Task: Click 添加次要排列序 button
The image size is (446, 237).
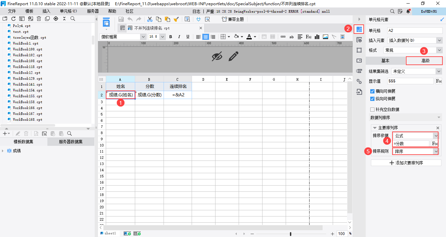Action: pyautogui.click(x=406, y=163)
